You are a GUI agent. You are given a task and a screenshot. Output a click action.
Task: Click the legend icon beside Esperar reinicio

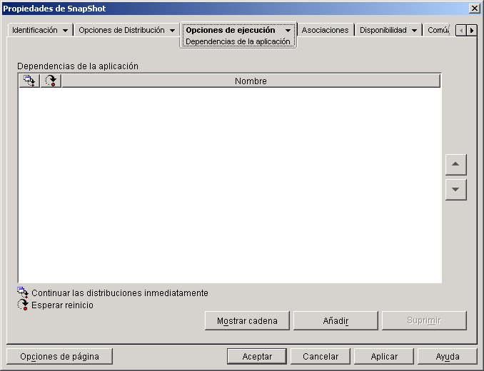pos(23,305)
